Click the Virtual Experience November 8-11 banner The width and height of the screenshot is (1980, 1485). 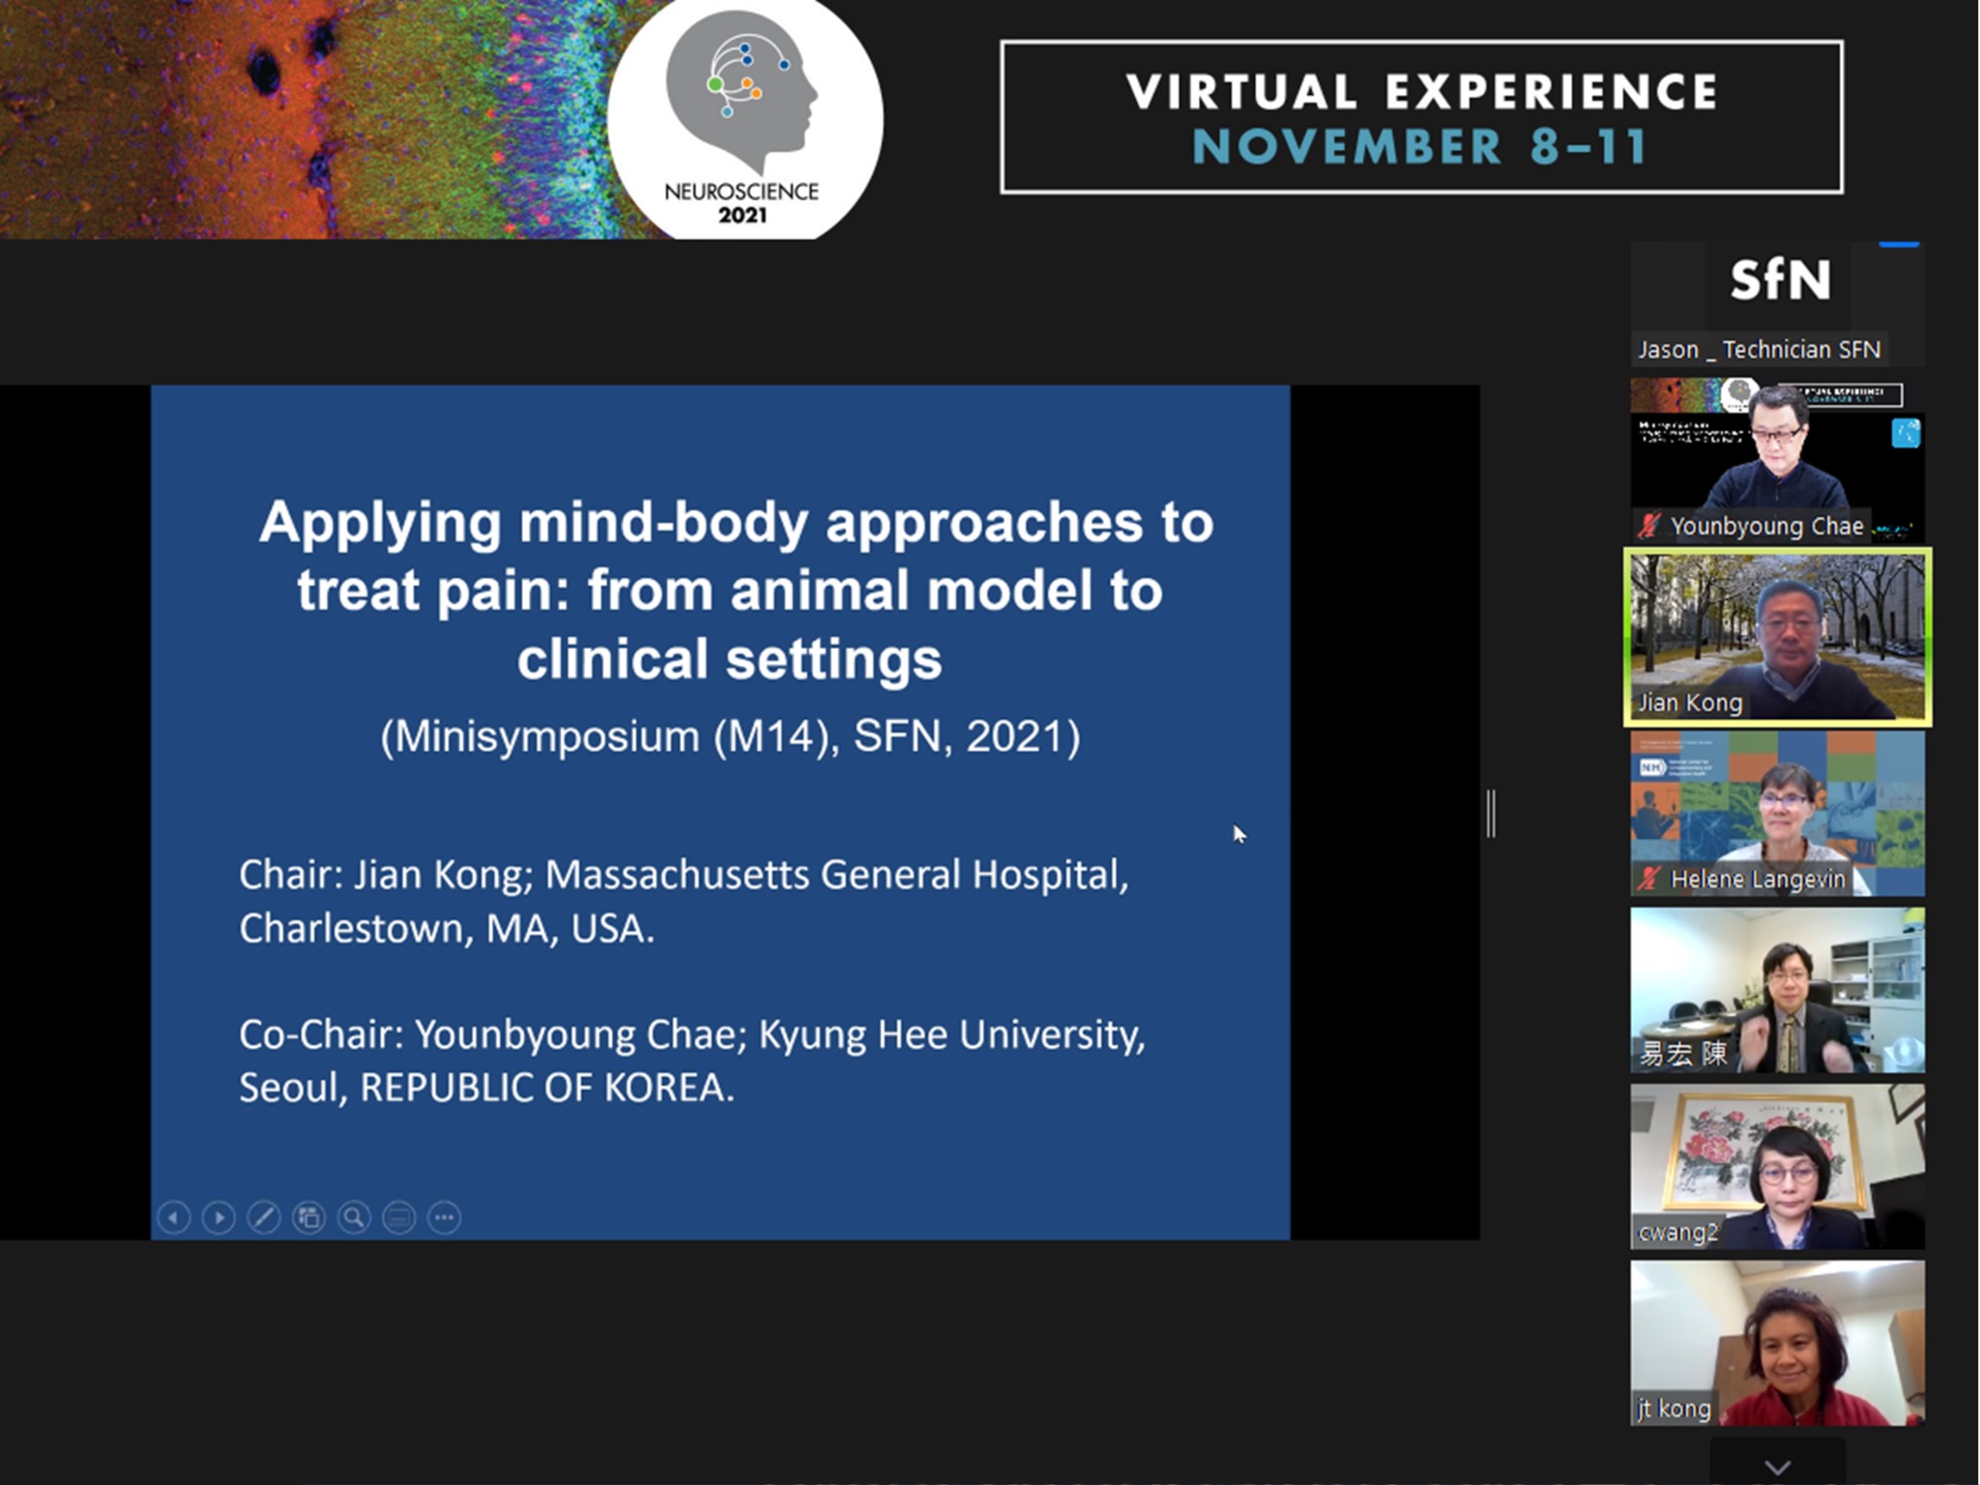[x=1421, y=117]
